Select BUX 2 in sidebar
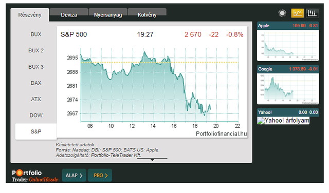The height and width of the screenshot is (193, 329). point(36,50)
